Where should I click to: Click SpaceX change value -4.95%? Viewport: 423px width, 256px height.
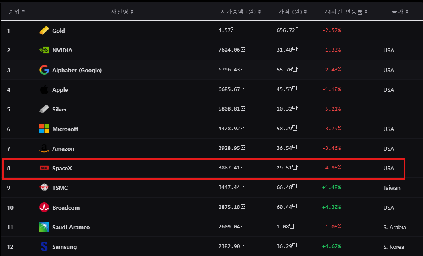(x=331, y=168)
